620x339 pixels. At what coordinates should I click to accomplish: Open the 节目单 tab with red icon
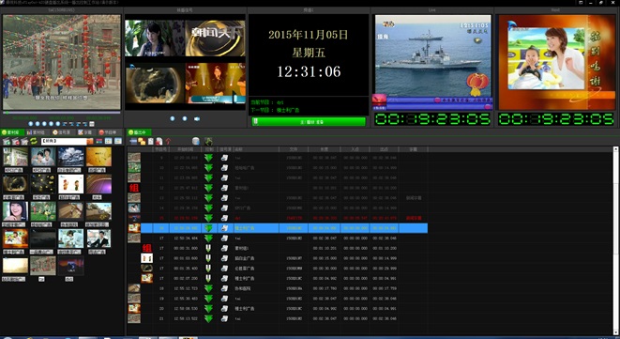pyautogui.click(x=108, y=132)
